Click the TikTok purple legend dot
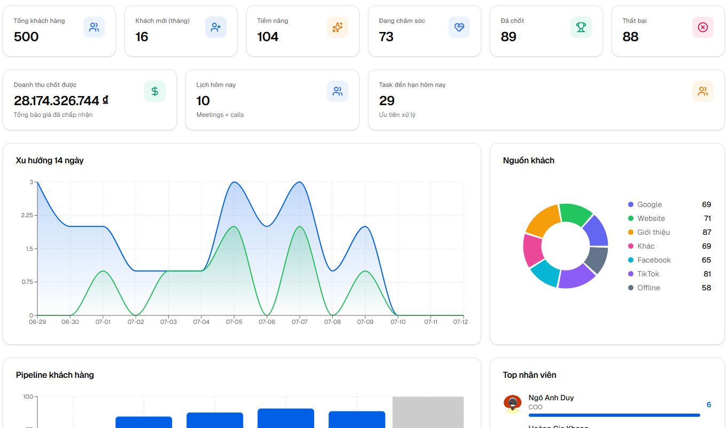The width and height of the screenshot is (728, 428). (x=631, y=274)
